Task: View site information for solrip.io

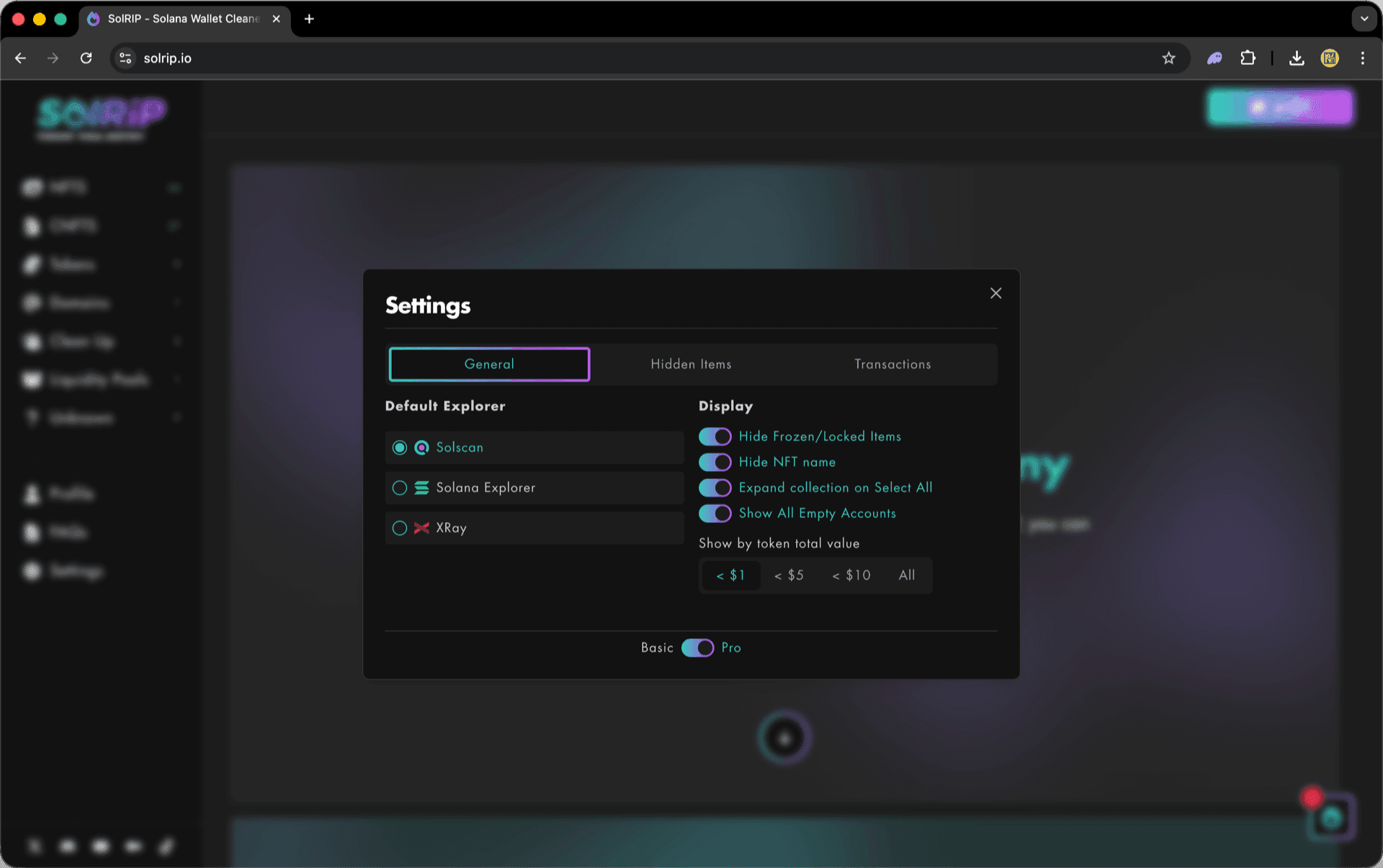Action: 125,58
